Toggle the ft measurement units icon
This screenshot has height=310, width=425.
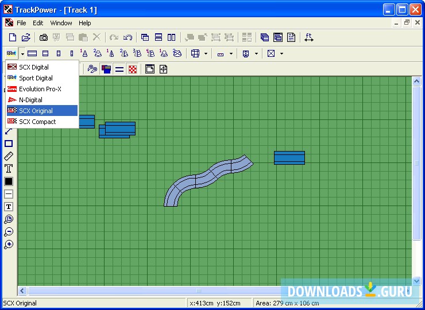coord(309,37)
